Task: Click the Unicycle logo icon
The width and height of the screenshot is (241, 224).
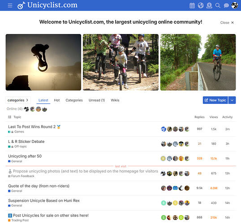Action: 21,5
